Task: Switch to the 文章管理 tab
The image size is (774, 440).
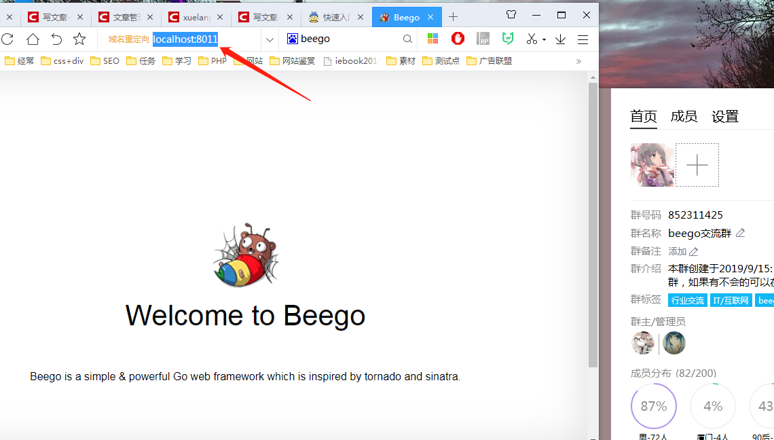Action: [x=126, y=17]
